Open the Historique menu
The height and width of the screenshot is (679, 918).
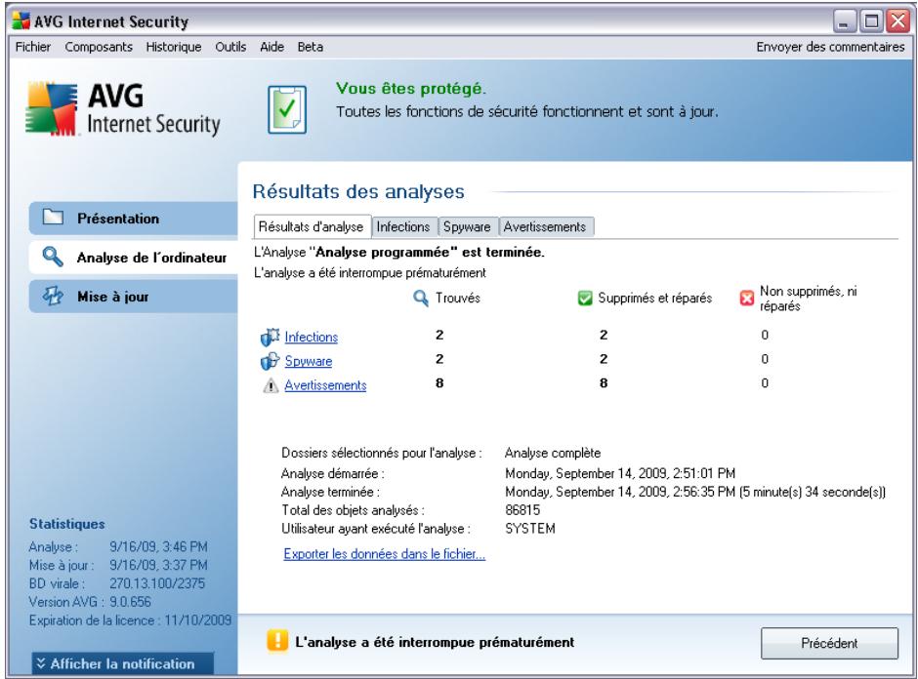173,47
